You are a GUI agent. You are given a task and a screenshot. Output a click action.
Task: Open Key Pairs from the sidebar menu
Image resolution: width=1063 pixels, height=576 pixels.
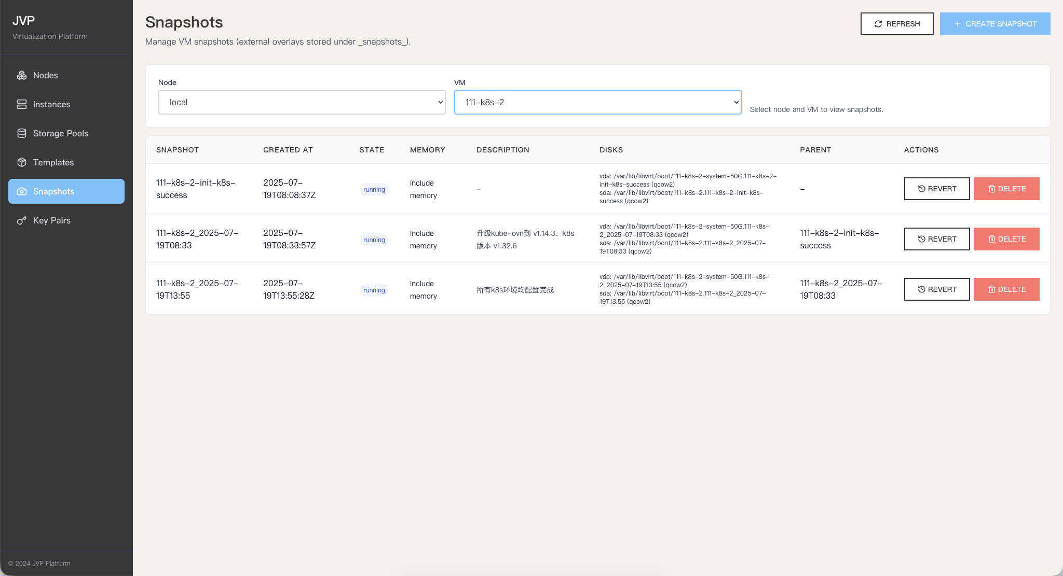[x=51, y=220]
